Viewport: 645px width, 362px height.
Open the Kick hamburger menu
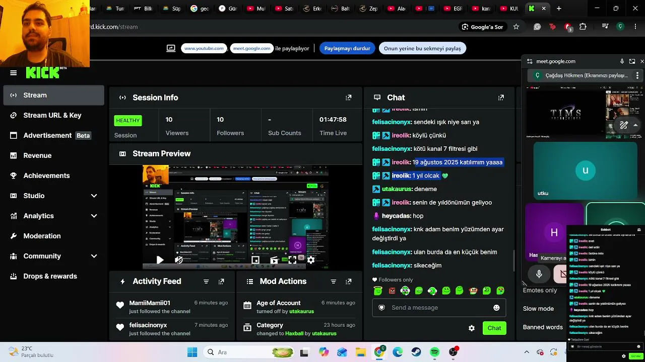coord(14,73)
